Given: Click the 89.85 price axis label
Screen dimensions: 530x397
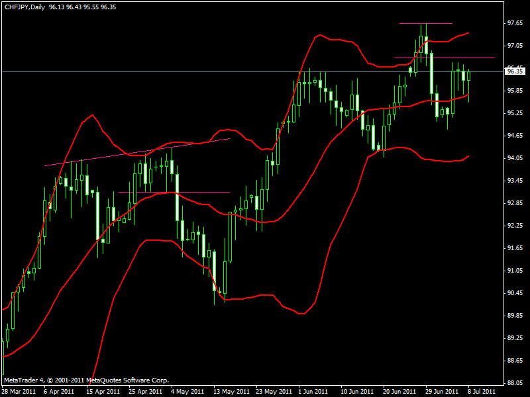Looking at the screenshot, I should pyautogui.click(x=515, y=316).
